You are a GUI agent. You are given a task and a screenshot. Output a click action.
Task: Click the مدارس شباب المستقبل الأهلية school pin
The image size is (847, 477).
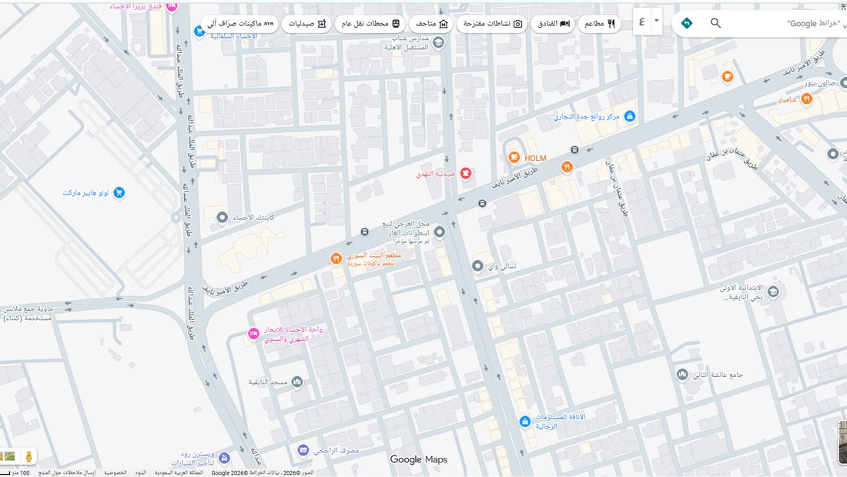point(439,42)
